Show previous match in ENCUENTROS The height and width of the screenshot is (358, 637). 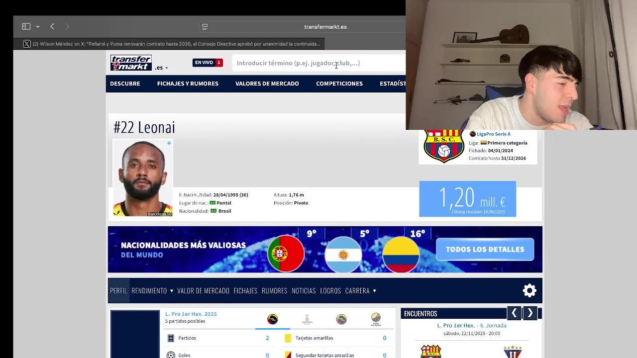pos(514,313)
